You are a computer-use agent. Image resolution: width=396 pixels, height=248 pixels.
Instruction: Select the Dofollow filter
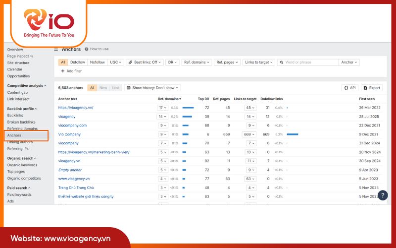pyautogui.click(x=78, y=62)
